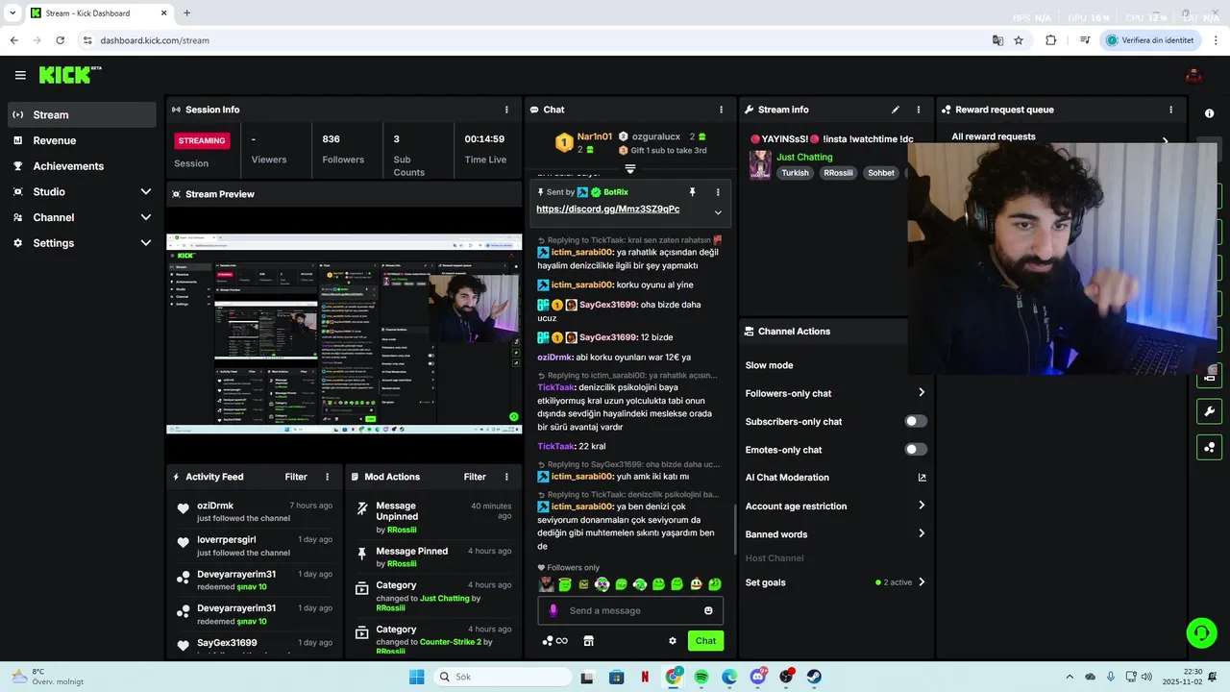Image resolution: width=1230 pixels, height=692 pixels.
Task: Click the KICK logo
Action: [69, 75]
